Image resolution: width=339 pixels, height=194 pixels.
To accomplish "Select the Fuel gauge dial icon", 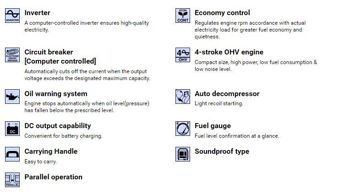I will coord(183,129).
